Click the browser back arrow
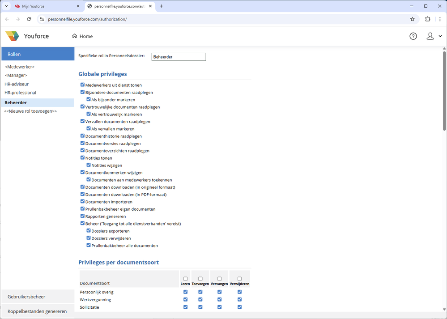The height and width of the screenshot is (319, 447). pos(7,19)
